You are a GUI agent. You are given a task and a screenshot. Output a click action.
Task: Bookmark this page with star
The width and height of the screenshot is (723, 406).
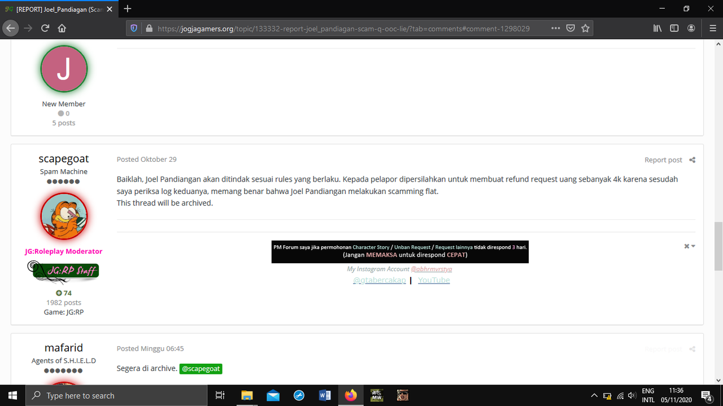click(585, 28)
